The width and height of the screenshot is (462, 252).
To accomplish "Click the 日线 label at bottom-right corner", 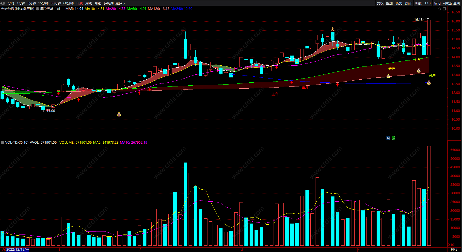I will [454, 250].
